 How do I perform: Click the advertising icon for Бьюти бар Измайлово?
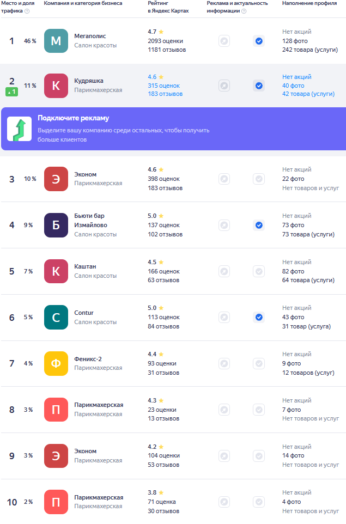pyautogui.click(x=224, y=226)
